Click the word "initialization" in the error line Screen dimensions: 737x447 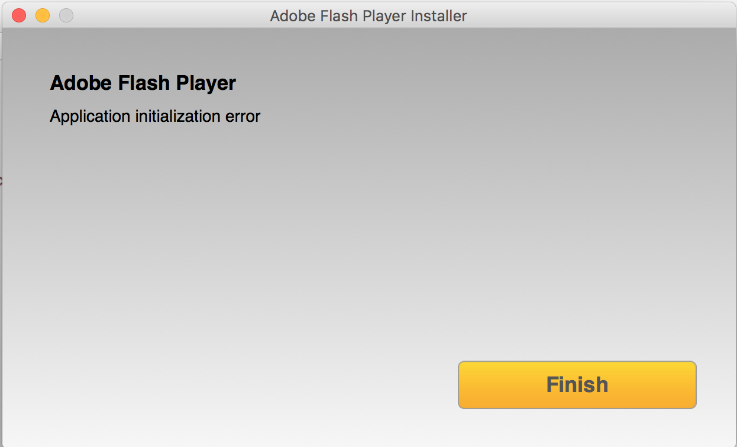pos(177,116)
